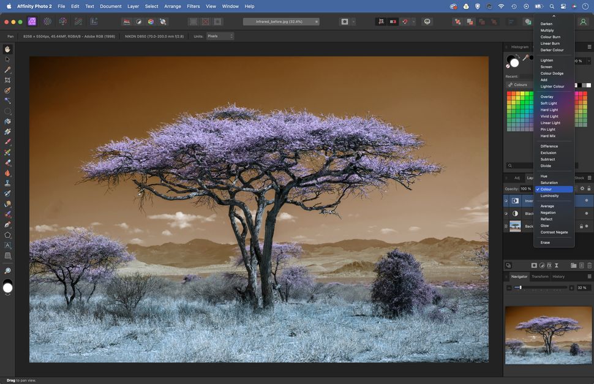Switch to the Export Persona icon
This screenshot has width=594, height=384.
click(94, 21)
